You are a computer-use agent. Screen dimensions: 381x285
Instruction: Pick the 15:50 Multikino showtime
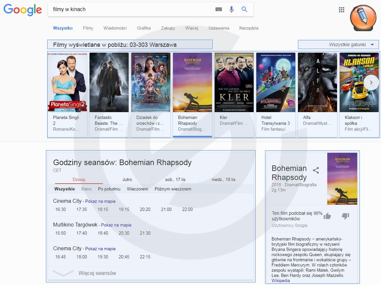pos(61,233)
